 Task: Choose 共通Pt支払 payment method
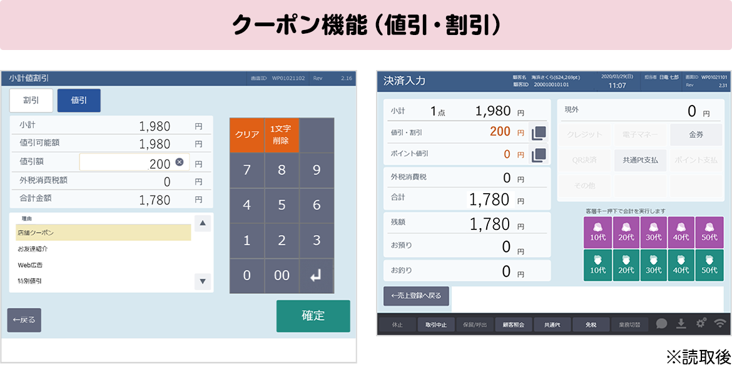640,160
